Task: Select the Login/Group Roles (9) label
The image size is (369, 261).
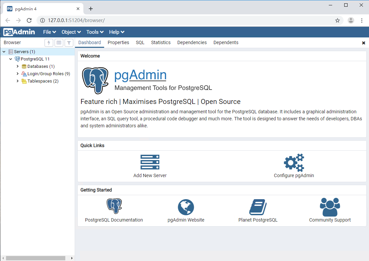Action: pyautogui.click(x=49, y=74)
